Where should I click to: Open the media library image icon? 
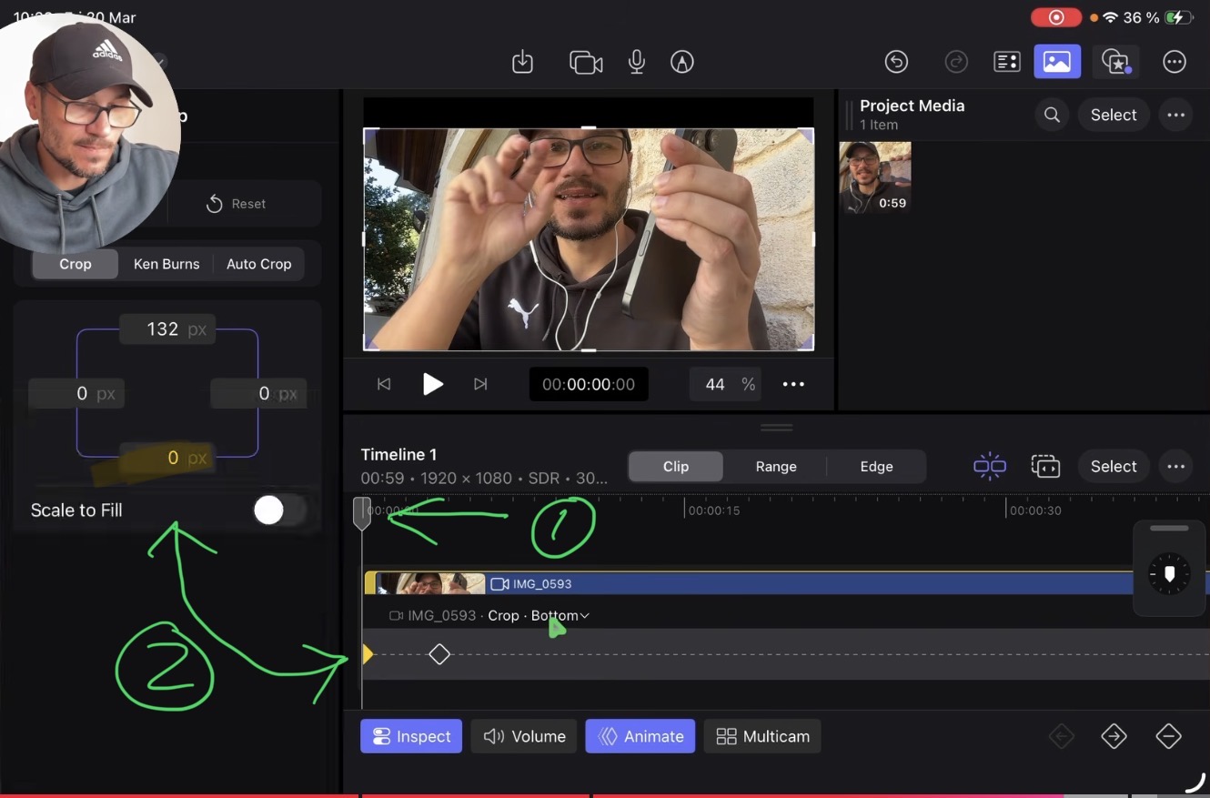coord(1057,62)
